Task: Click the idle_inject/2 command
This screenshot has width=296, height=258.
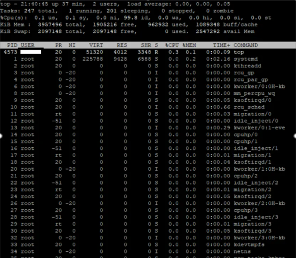Action: pos(256,183)
